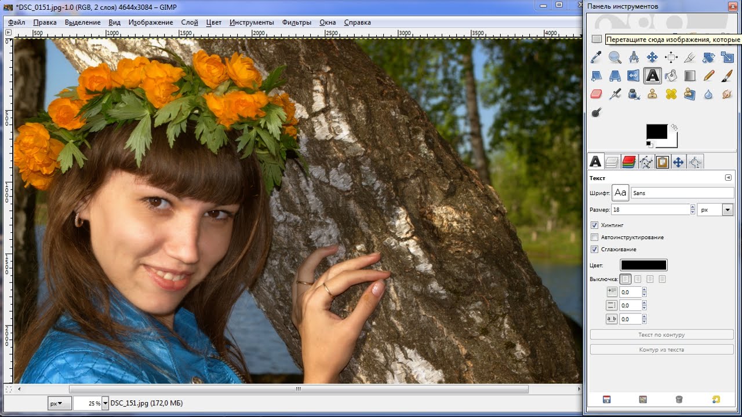
Task: Open the Текст tab configuration menu arrow
Action: [x=728, y=178]
